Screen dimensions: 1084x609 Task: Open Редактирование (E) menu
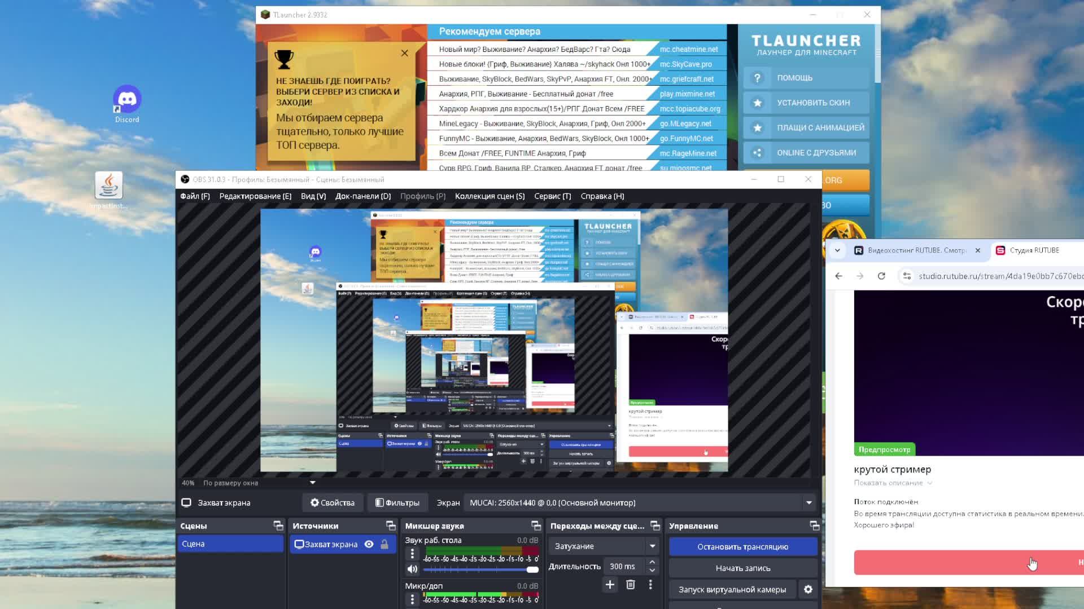pyautogui.click(x=255, y=196)
